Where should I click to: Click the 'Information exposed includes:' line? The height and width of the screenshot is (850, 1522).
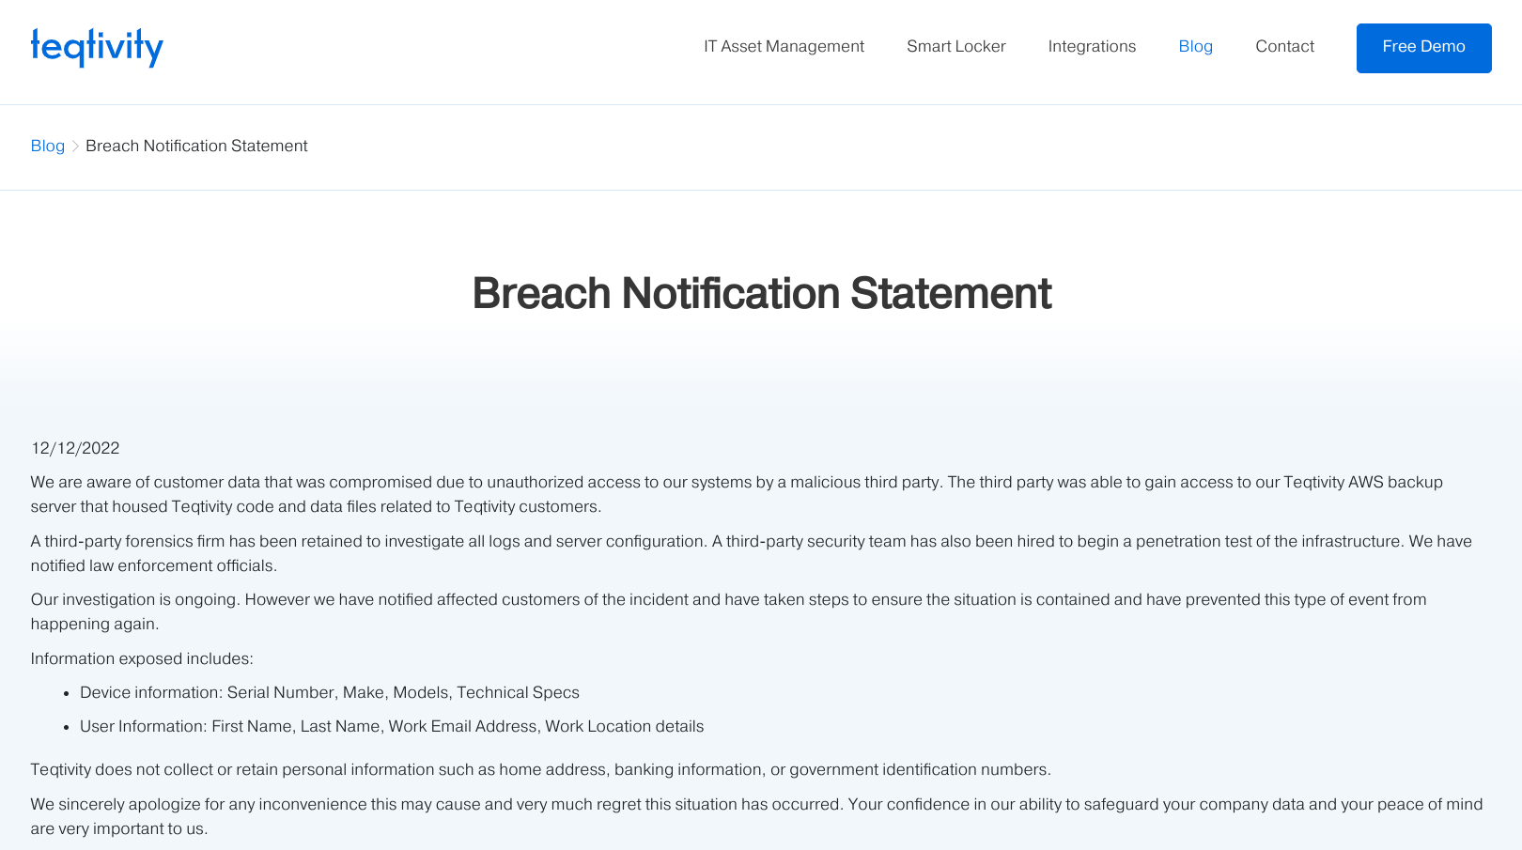tap(142, 658)
